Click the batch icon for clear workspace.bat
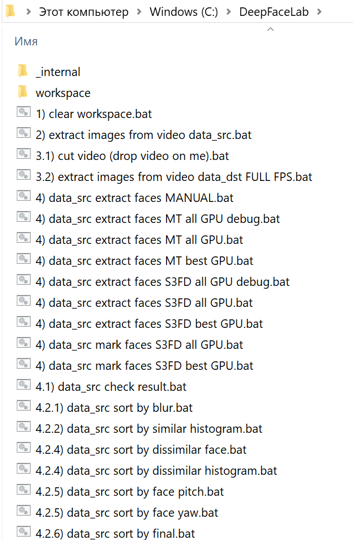This screenshot has width=353, height=540. (x=23, y=113)
